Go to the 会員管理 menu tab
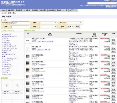The image size is (117, 103). (11, 10)
